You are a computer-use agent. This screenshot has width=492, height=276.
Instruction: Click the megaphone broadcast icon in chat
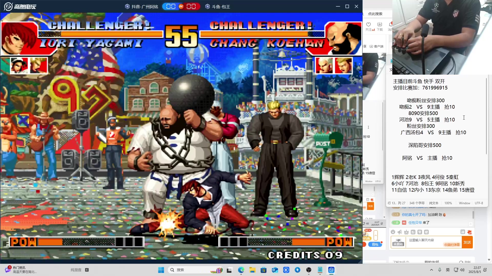tap(400, 232)
